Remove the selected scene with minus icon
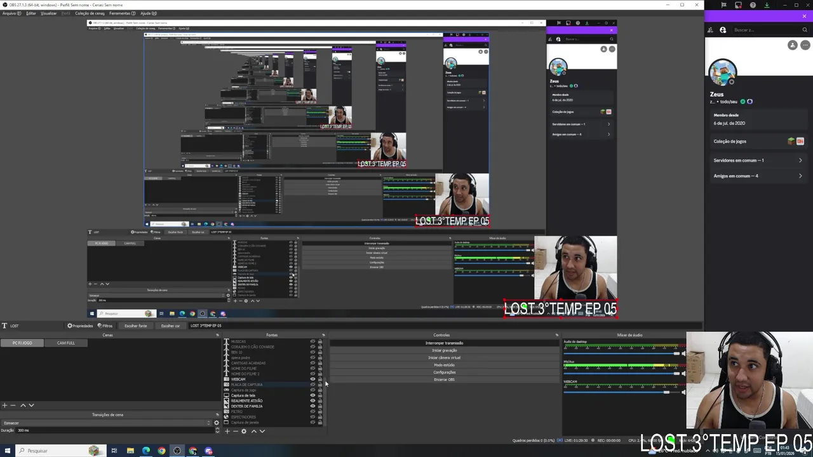 click(x=13, y=405)
